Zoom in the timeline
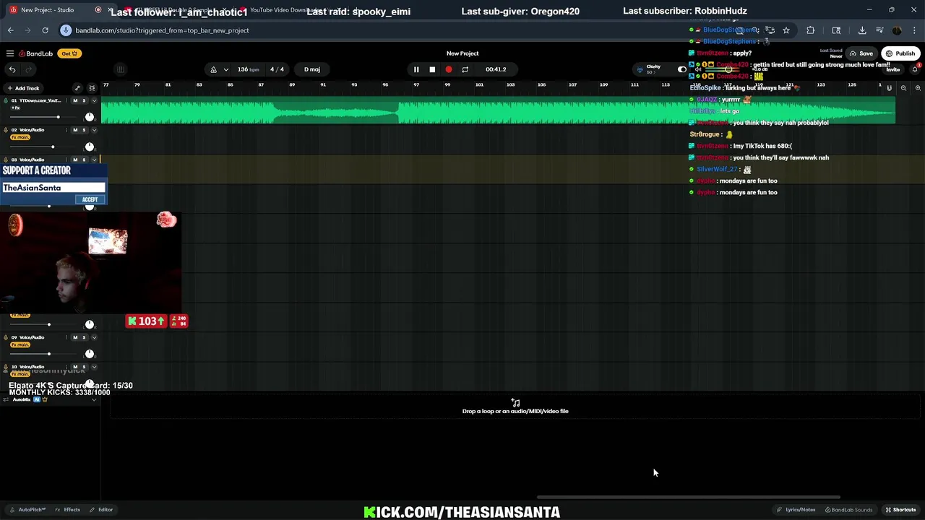This screenshot has height=520, width=925. (918, 88)
